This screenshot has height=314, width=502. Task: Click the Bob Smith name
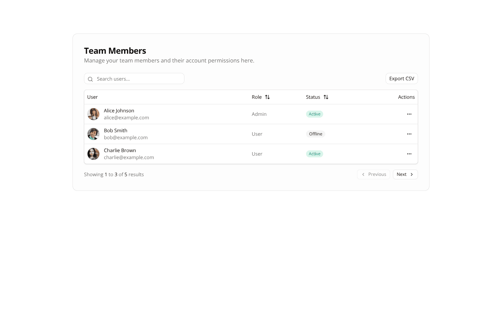[x=115, y=130]
